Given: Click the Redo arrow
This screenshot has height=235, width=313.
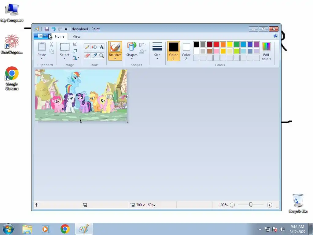Looking at the screenshot, I should (x=60, y=29).
